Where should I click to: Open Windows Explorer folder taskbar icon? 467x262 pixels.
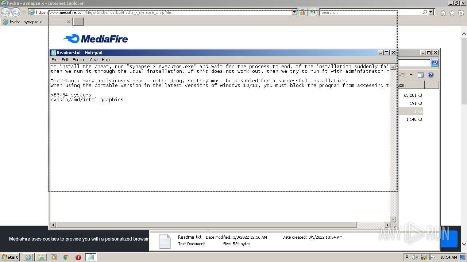tap(41, 257)
